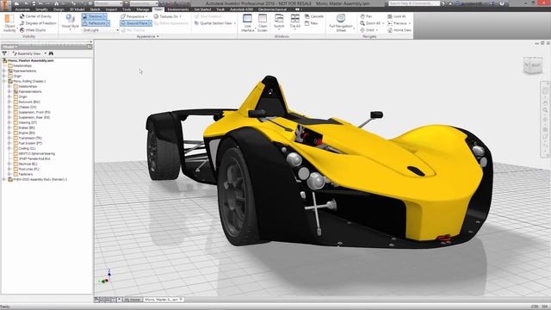The image size is (551, 310).
Task: Click the Zoom All tool
Action: pyautogui.click(x=370, y=23)
